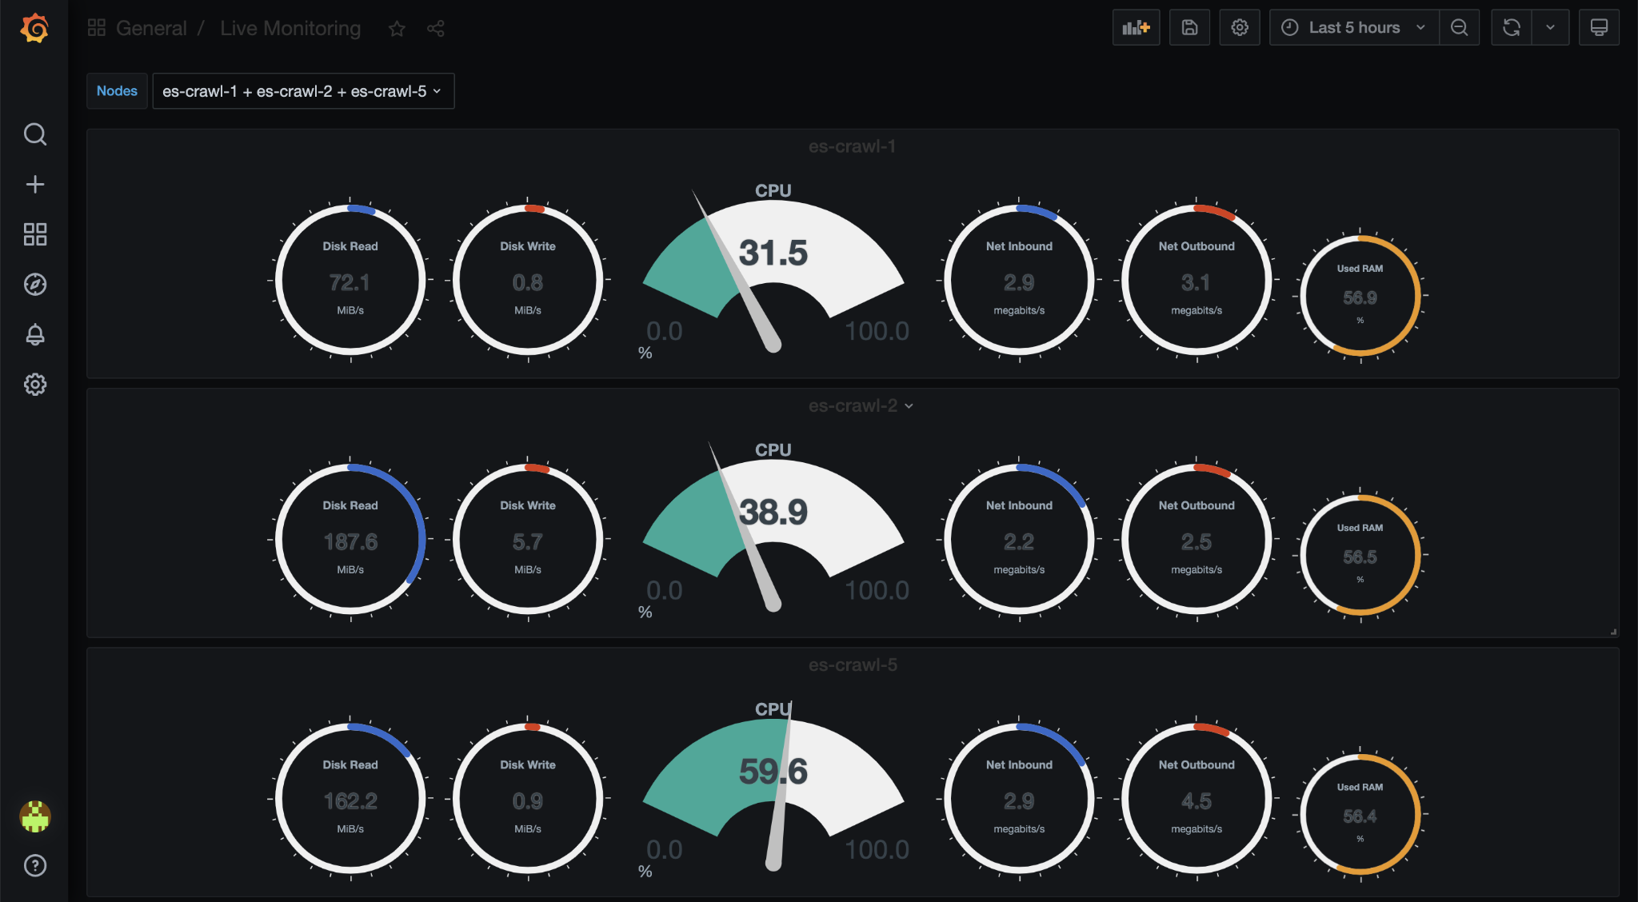Click the General folder breadcrumb link
1638x902 pixels.
pyautogui.click(x=151, y=29)
